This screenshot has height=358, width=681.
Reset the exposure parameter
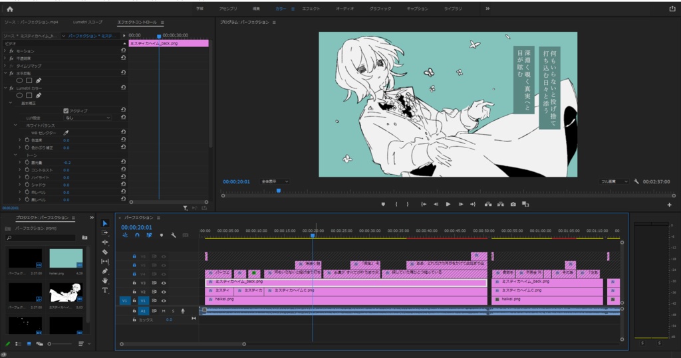123,162
